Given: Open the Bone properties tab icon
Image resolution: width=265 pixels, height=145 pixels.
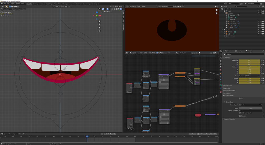Looking at the screenshot, I should click(x=221, y=85).
